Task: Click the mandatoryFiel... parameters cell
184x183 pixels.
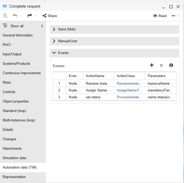Action: point(161,90)
